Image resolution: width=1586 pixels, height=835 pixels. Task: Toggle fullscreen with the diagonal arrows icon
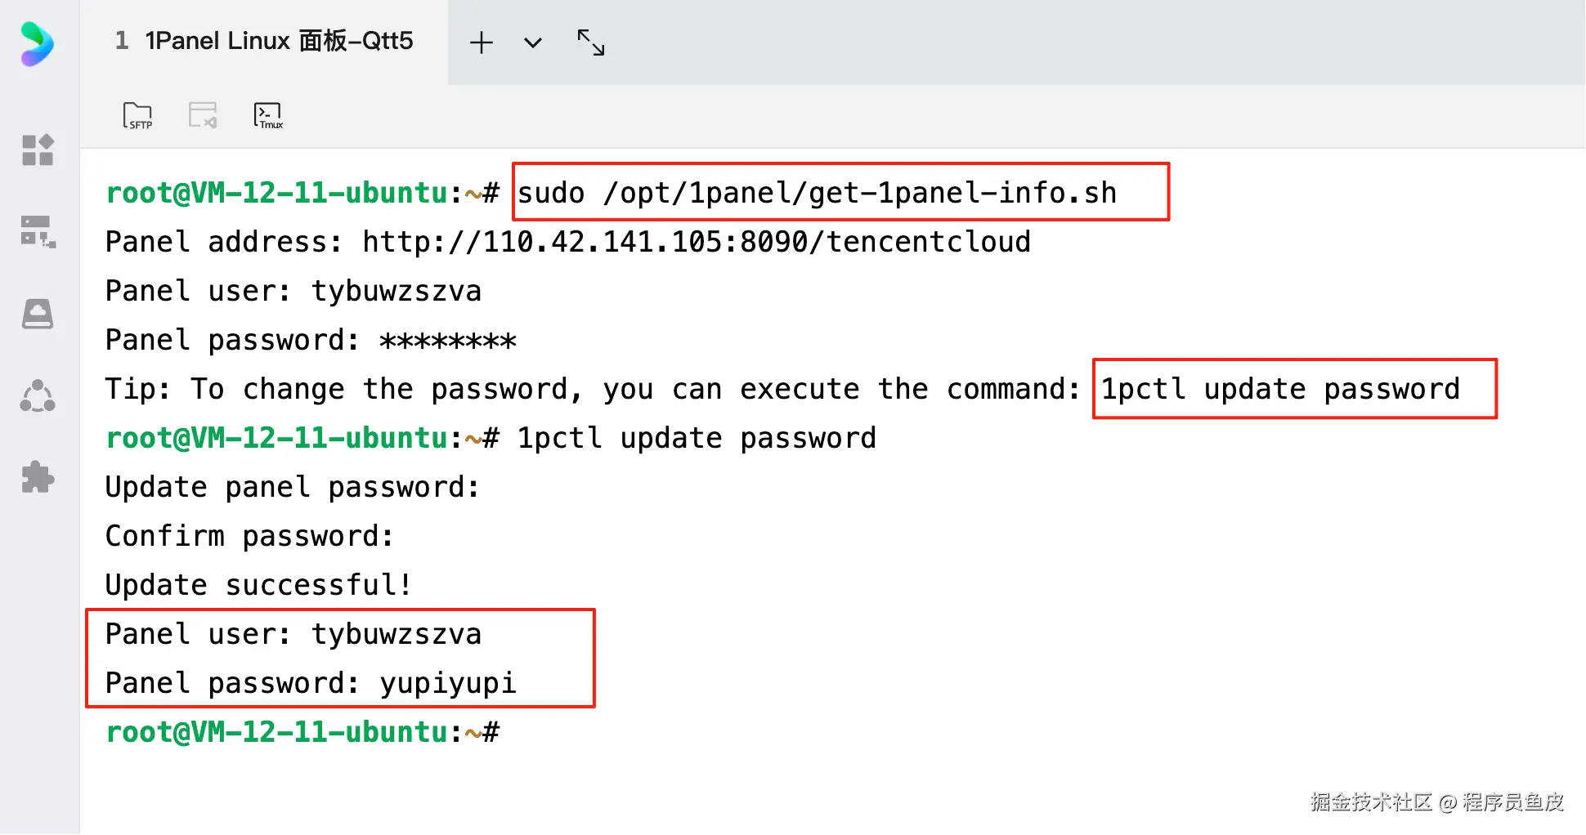point(590,42)
